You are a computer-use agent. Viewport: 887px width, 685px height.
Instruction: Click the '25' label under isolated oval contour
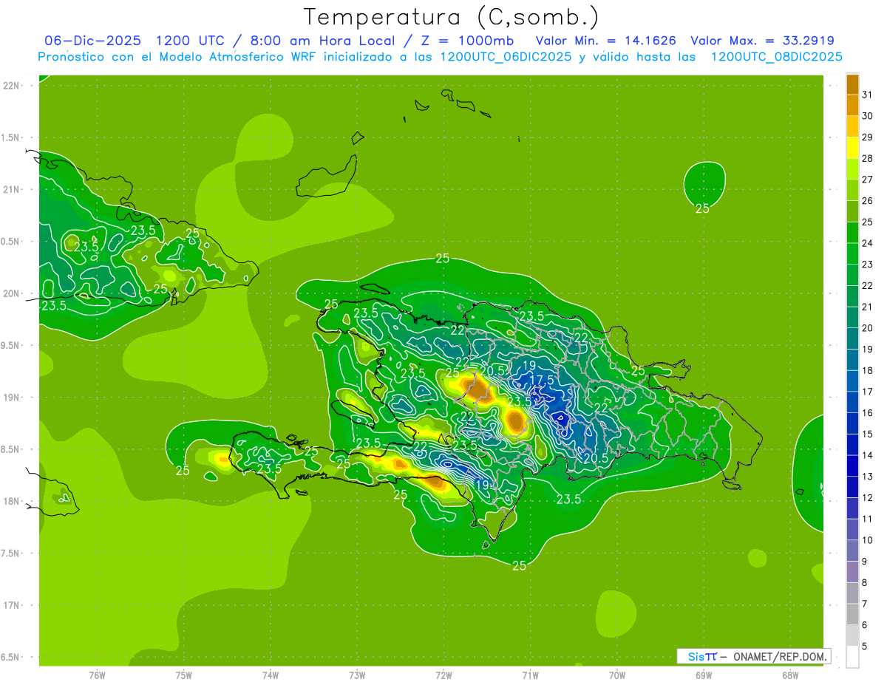pos(702,208)
